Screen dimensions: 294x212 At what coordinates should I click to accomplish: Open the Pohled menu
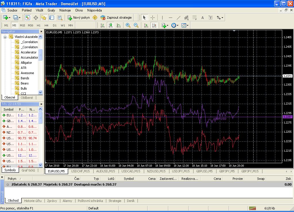27,10
